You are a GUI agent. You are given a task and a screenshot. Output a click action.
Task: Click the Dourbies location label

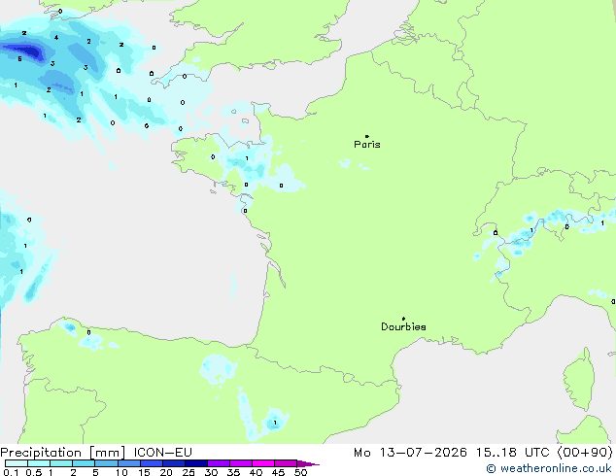(x=403, y=326)
